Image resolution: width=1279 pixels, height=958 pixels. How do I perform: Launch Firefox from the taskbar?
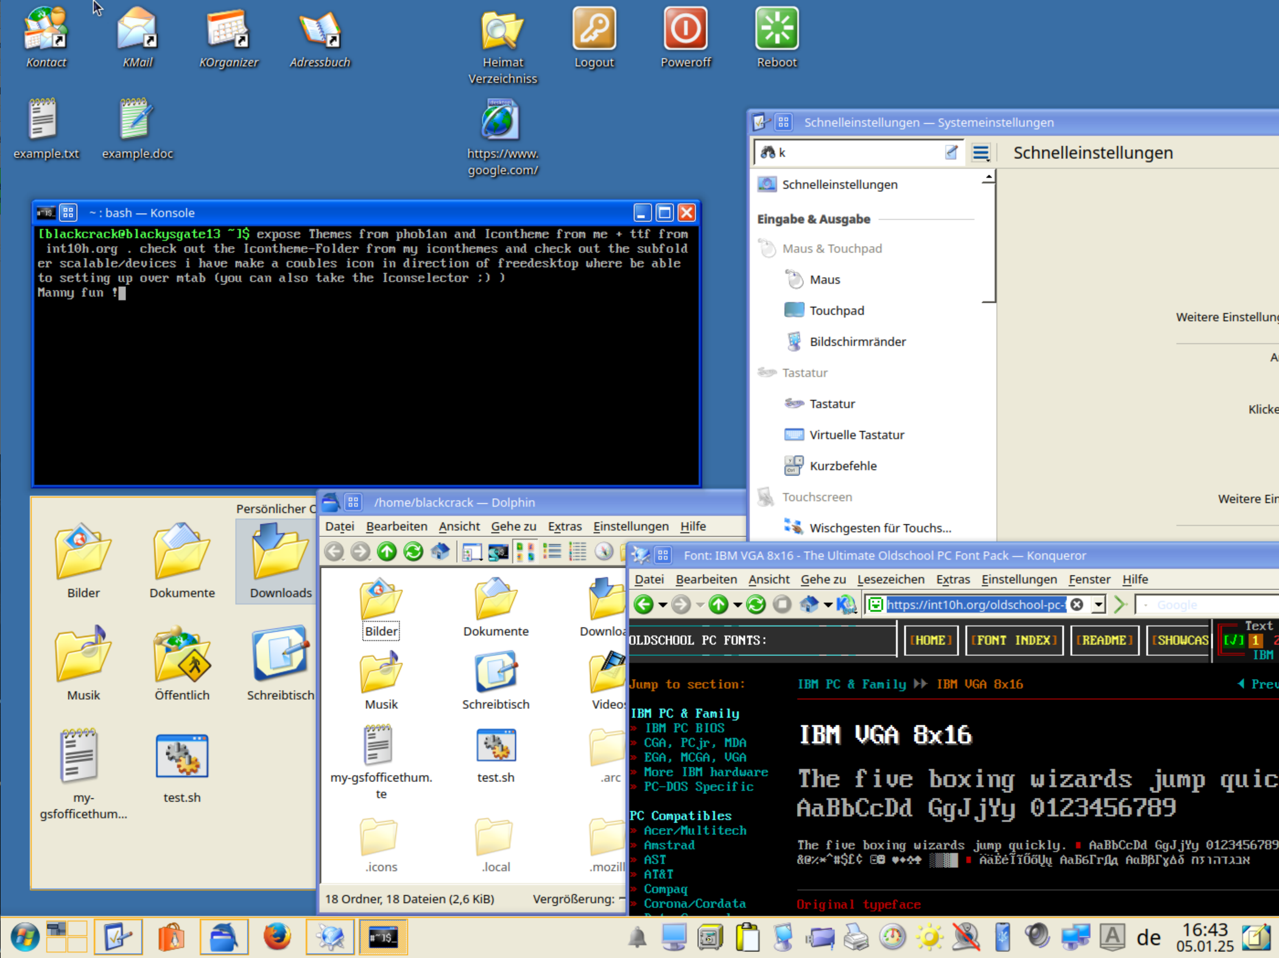[x=277, y=937]
